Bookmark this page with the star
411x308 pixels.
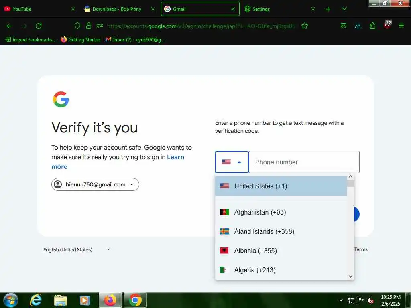(305, 26)
